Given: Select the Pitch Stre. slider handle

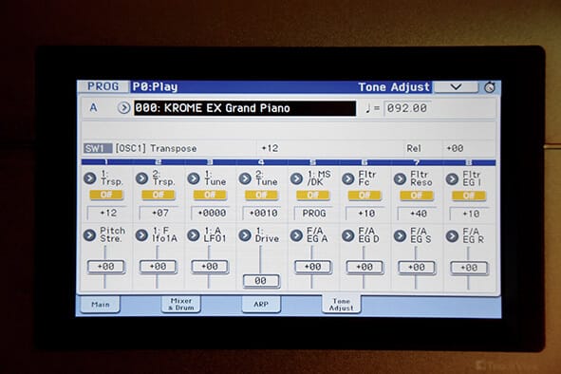Looking at the screenshot, I should (x=106, y=267).
